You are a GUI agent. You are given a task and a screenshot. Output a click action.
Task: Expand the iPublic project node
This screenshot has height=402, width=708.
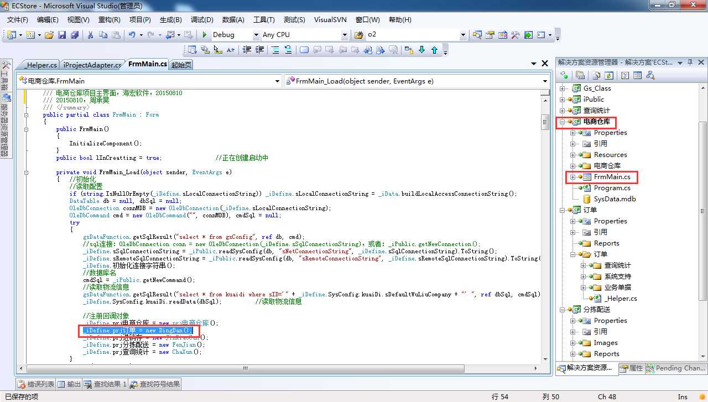click(x=563, y=99)
